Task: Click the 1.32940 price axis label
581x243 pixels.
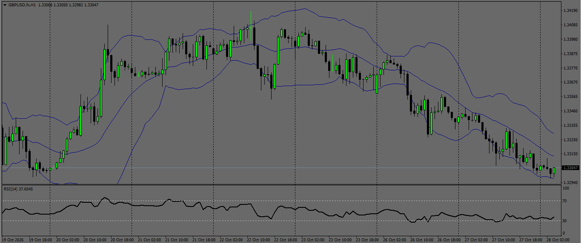Action: (x=570, y=182)
